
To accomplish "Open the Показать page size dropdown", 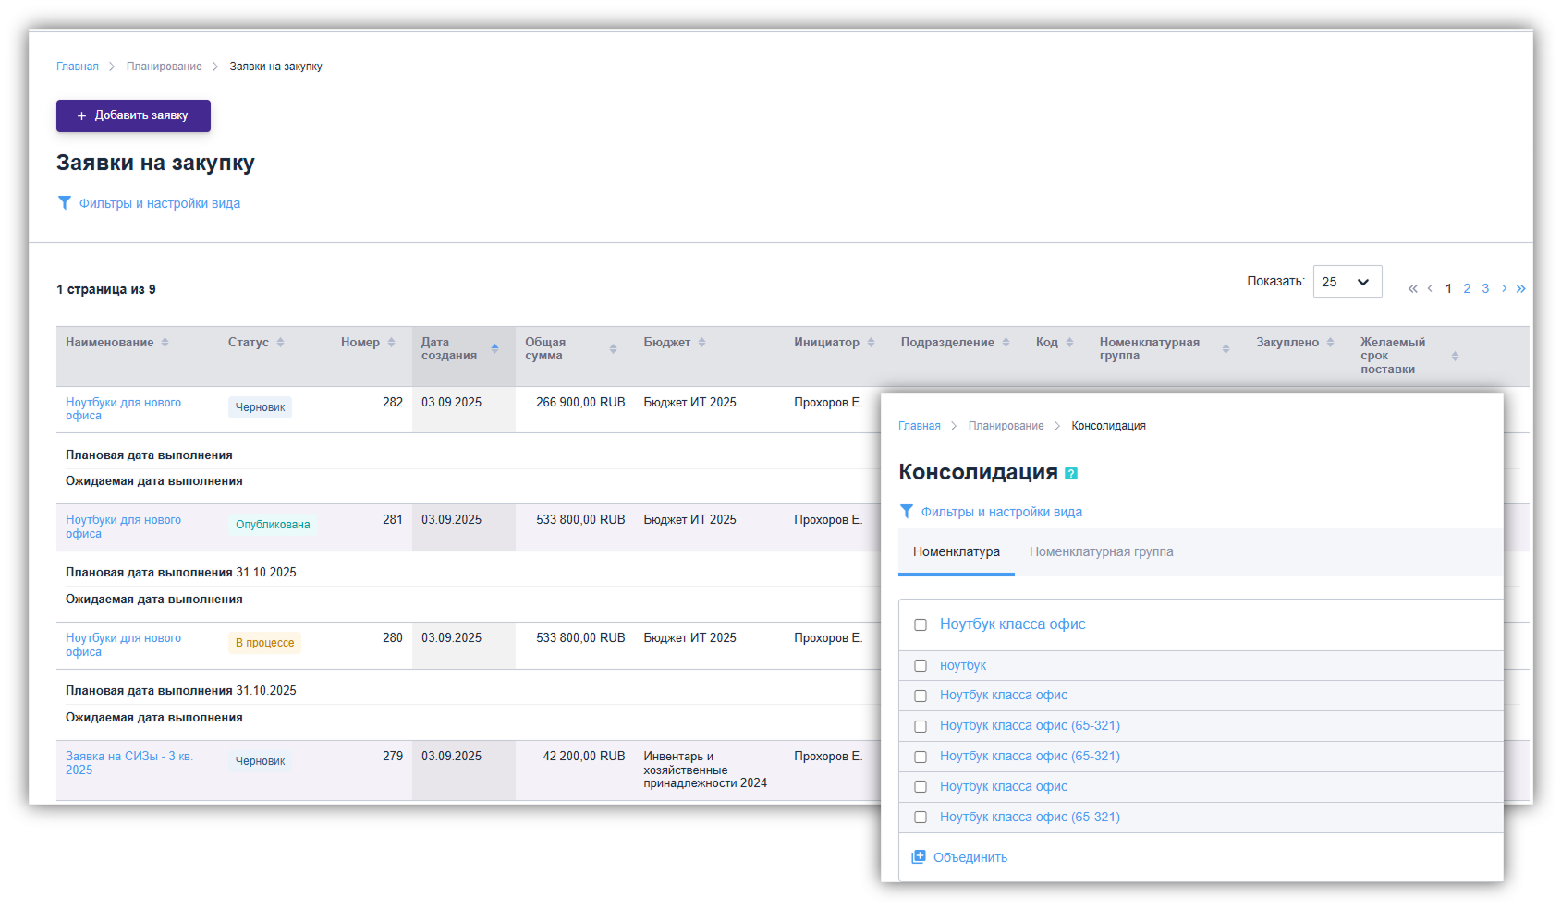I will (1347, 282).
